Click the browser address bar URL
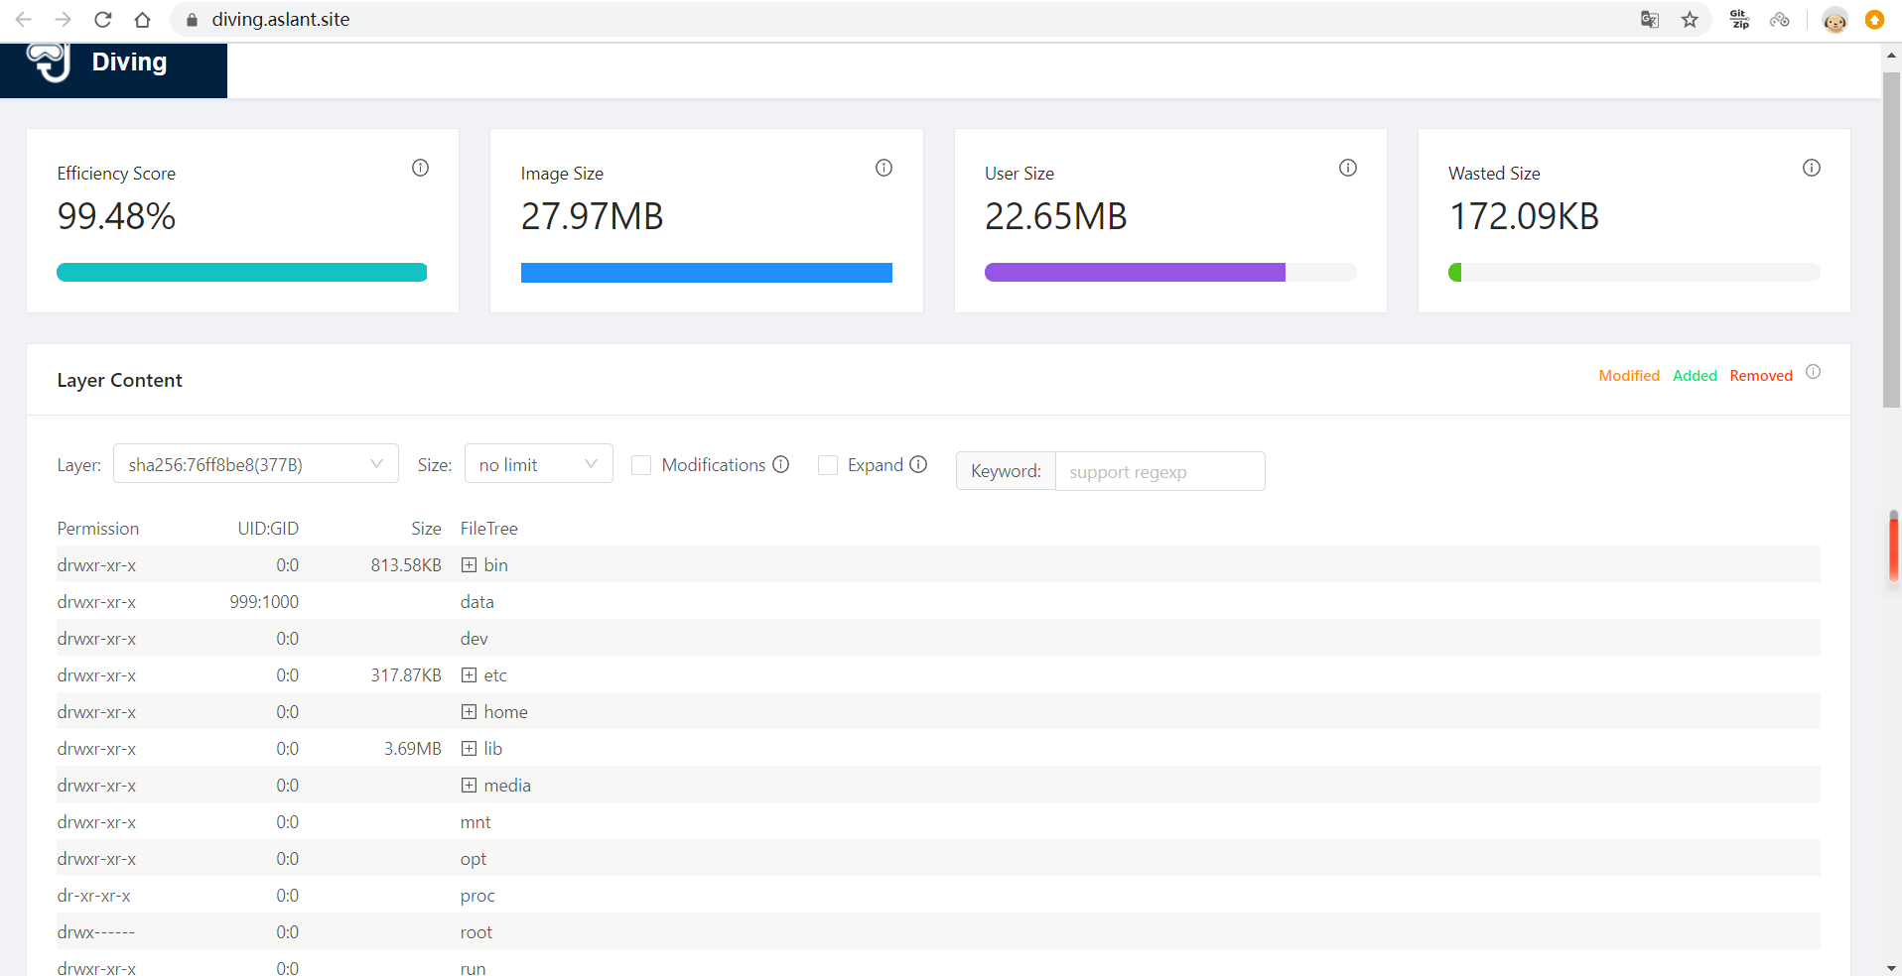Screen dimensions: 1902x976 pos(280,20)
